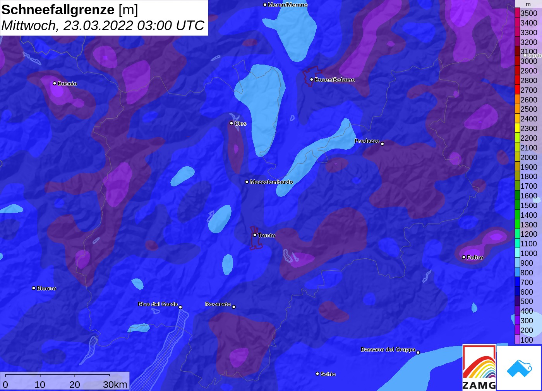
Task: Click the Predazzo label text
Action: [x=367, y=141]
